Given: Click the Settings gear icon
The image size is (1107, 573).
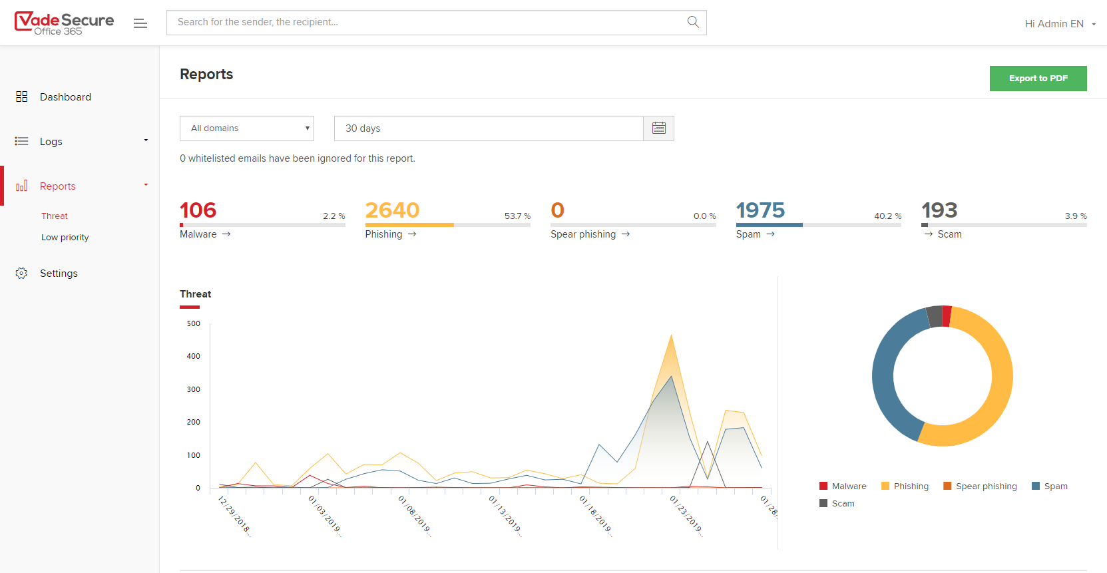Looking at the screenshot, I should coord(21,274).
